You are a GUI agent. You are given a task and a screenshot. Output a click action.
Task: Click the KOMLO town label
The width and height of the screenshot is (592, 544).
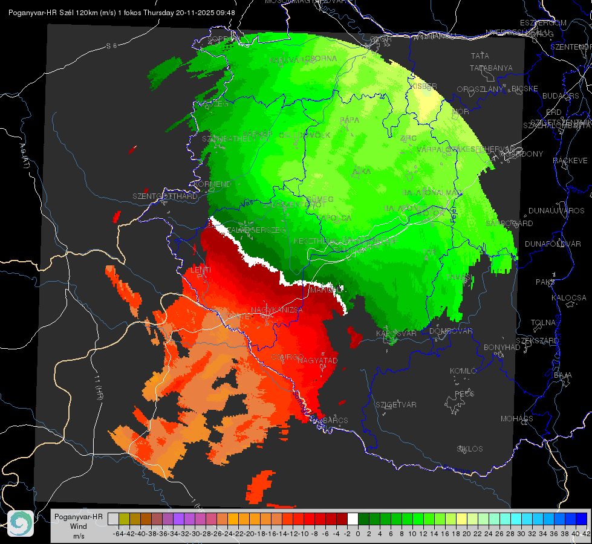click(463, 371)
